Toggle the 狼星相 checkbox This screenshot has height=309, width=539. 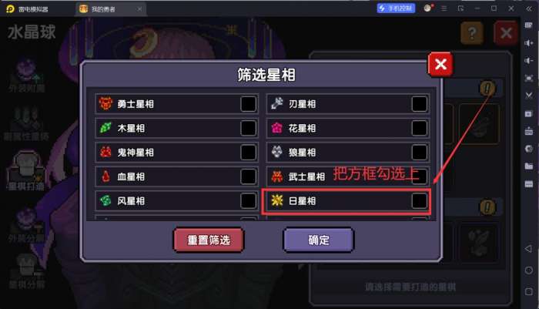pyautogui.click(x=419, y=153)
